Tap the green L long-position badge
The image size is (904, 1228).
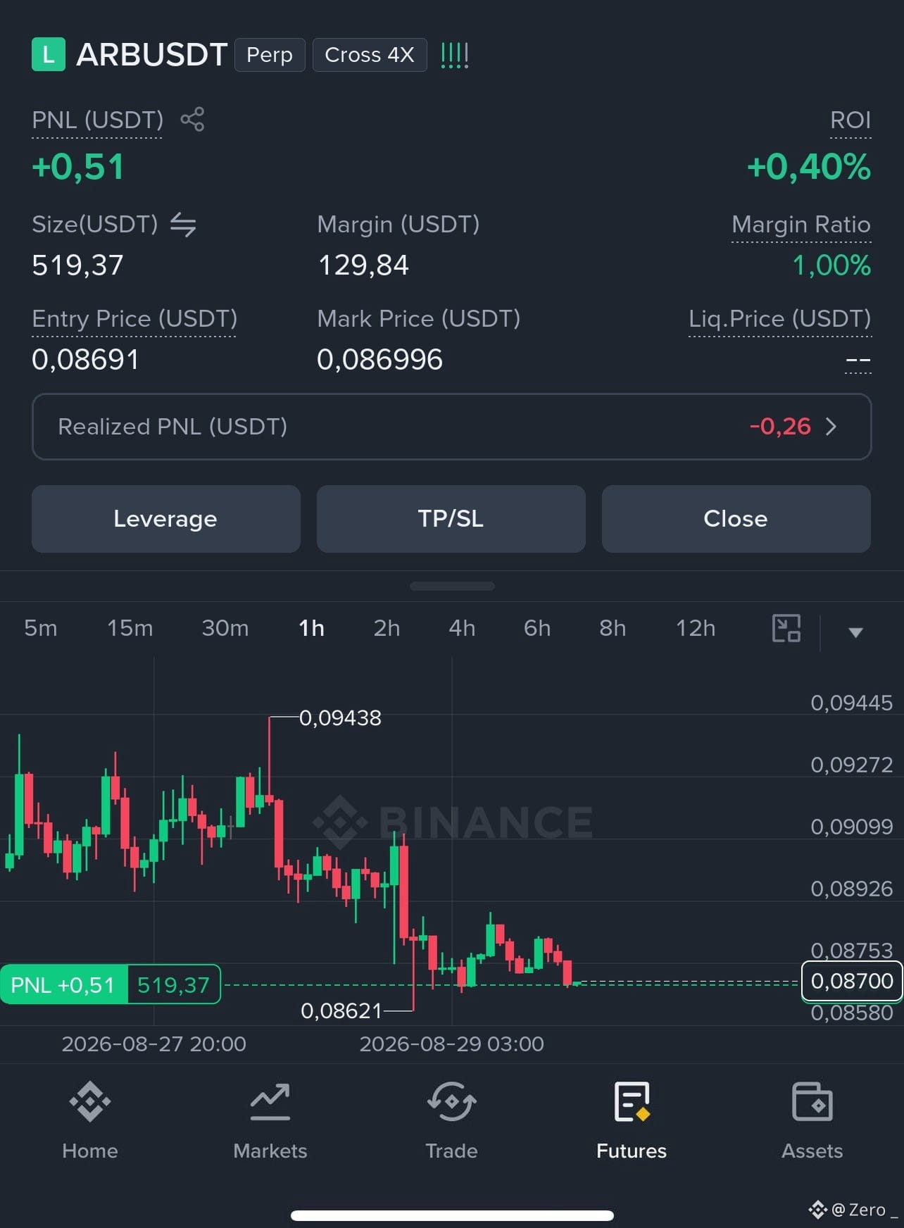click(49, 54)
